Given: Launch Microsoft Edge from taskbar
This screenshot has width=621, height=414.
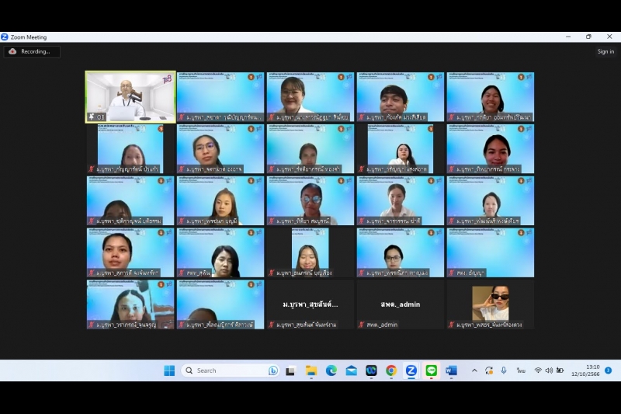Looking at the screenshot, I should [x=331, y=371].
